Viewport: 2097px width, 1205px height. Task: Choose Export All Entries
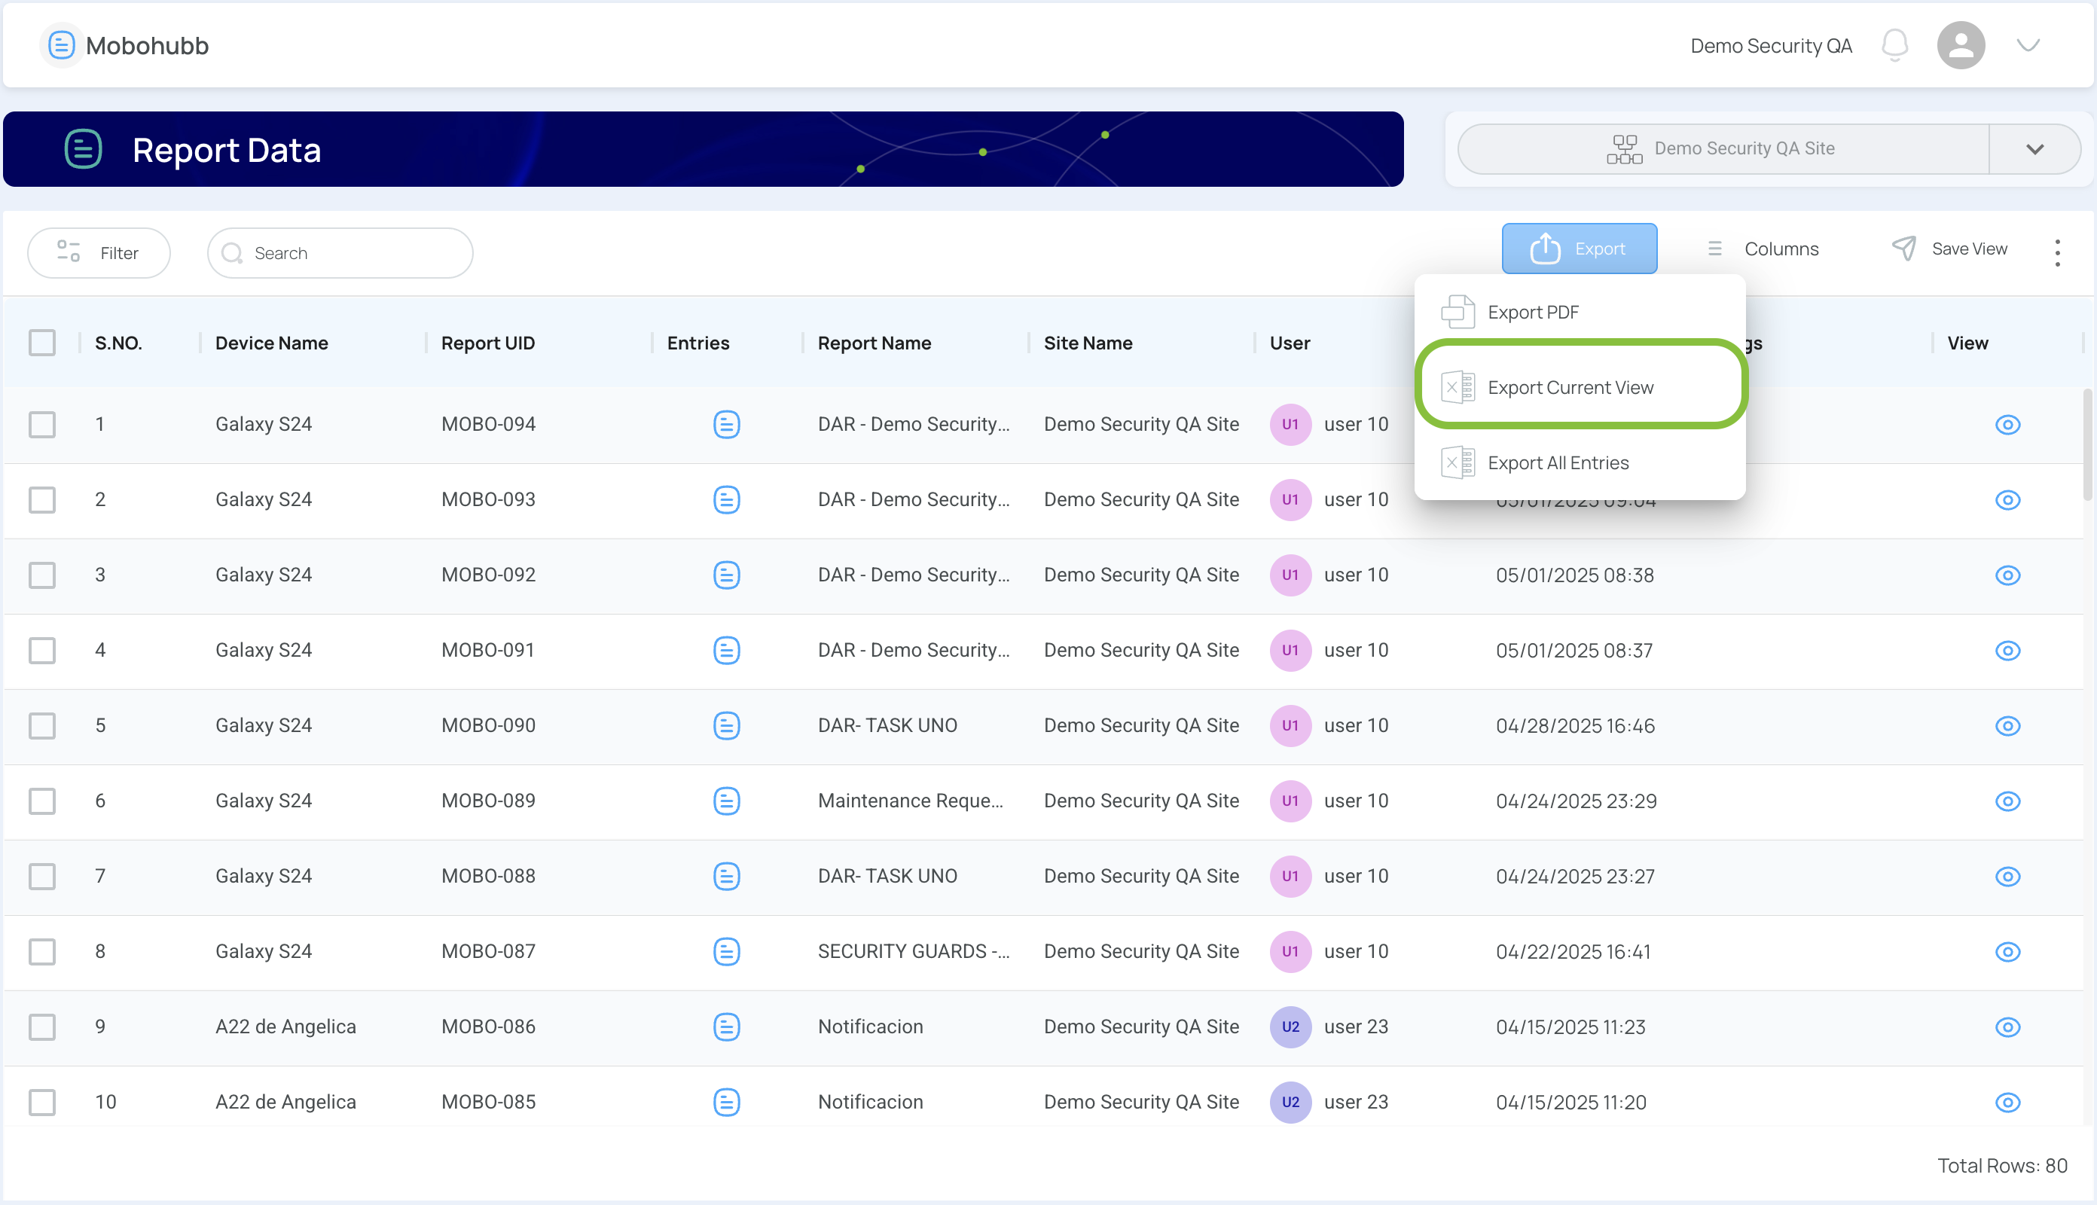(x=1580, y=462)
